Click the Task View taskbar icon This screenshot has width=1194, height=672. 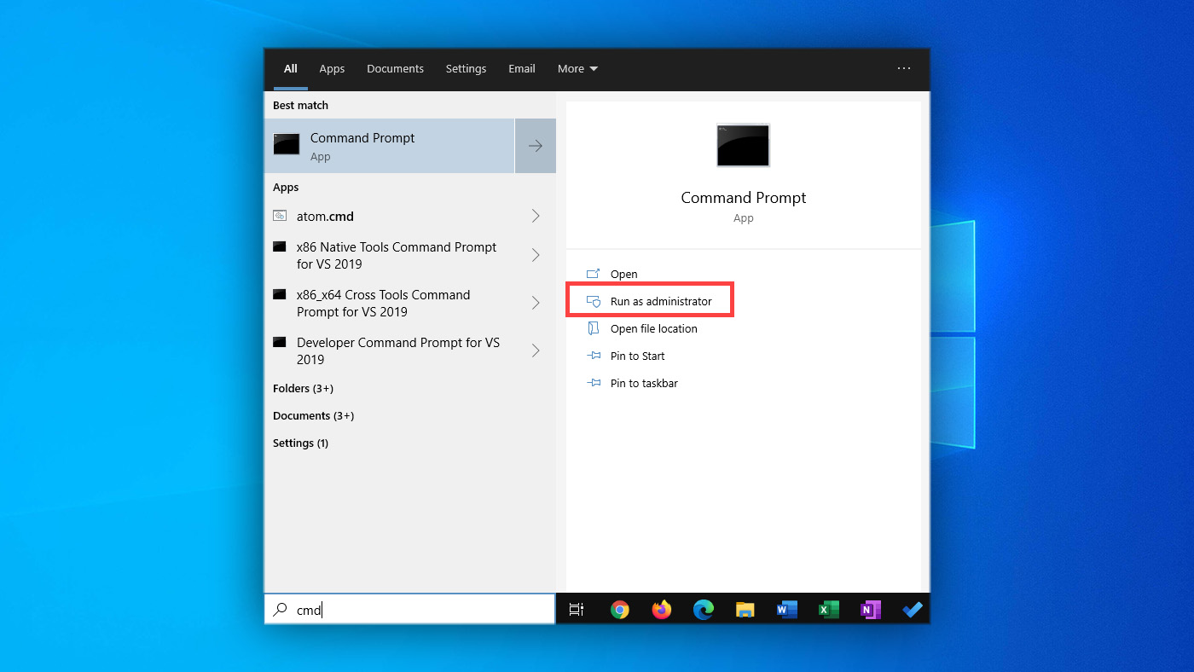tap(577, 610)
